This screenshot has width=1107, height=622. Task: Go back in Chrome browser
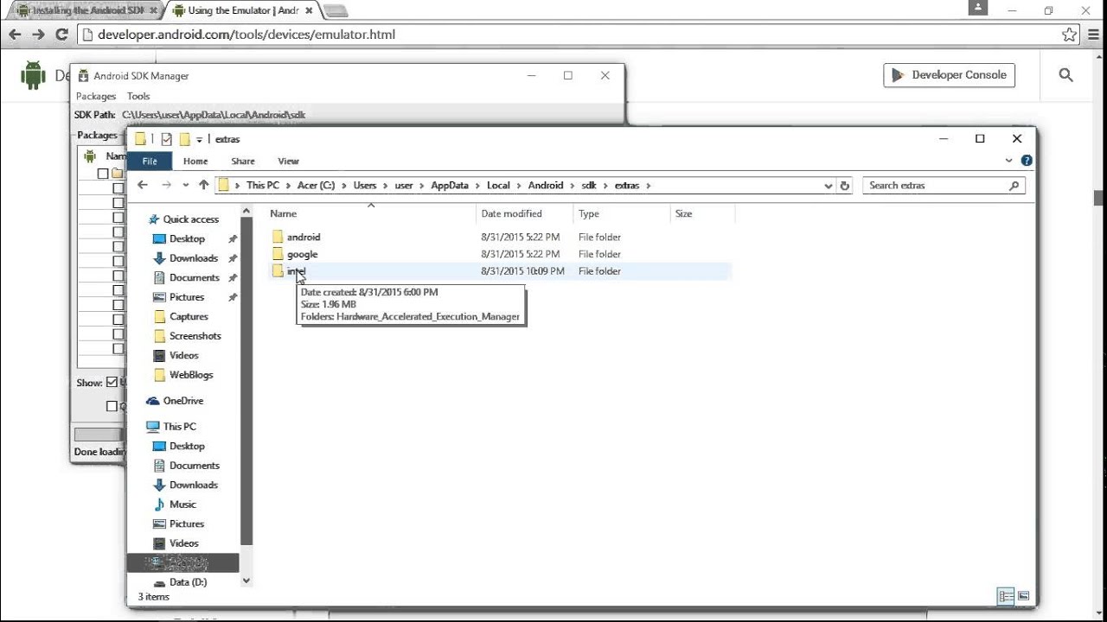coord(14,35)
